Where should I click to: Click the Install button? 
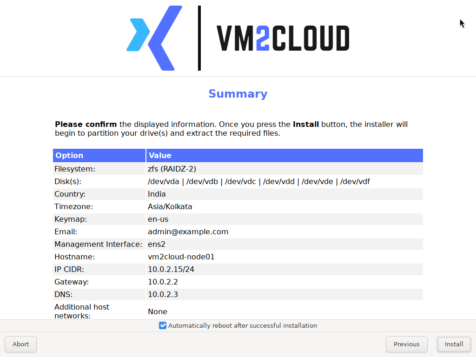pos(454,344)
